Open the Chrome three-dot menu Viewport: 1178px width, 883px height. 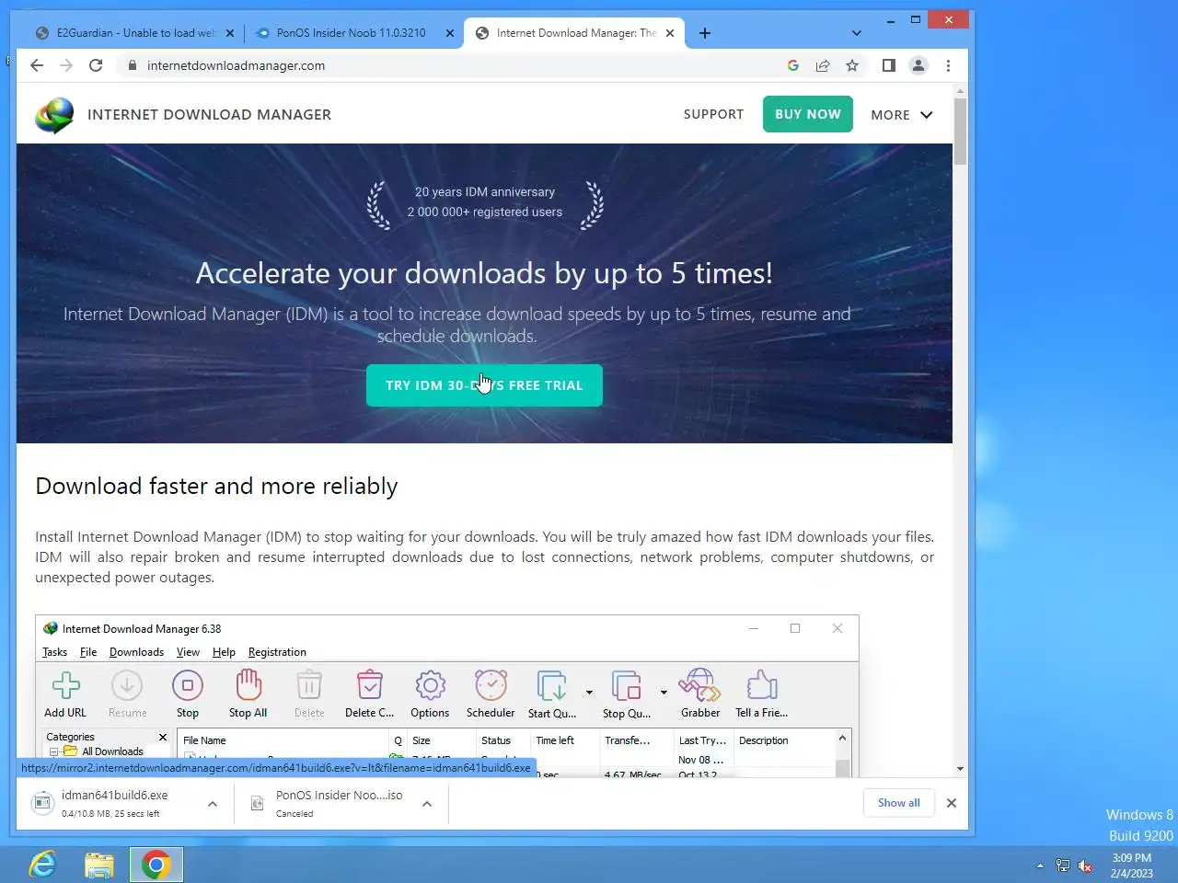[948, 65]
